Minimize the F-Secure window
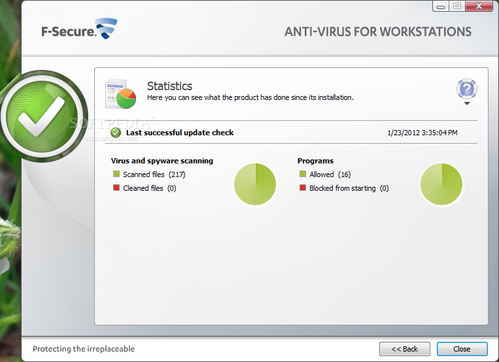 441,7
